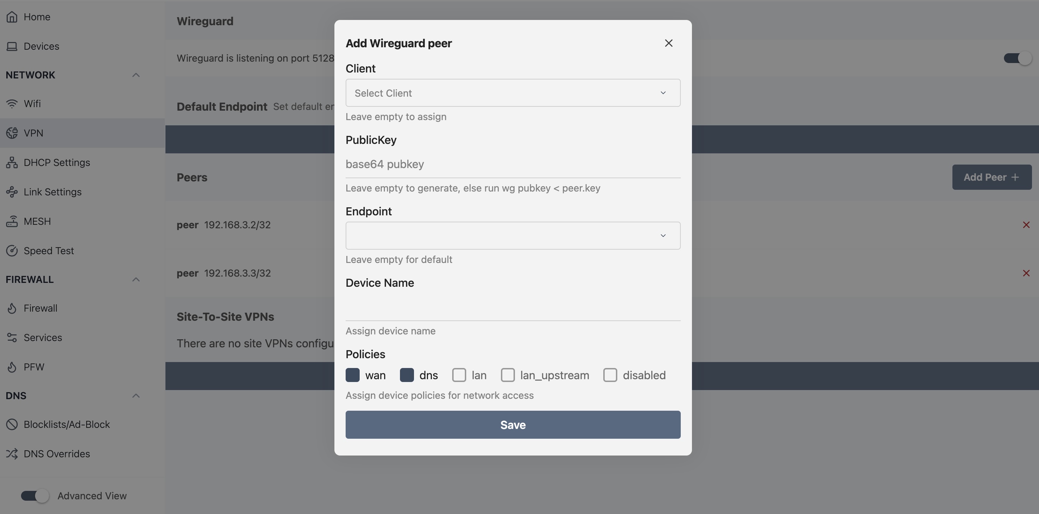Click the PFW flame icon
Image resolution: width=1039 pixels, height=514 pixels.
point(12,367)
